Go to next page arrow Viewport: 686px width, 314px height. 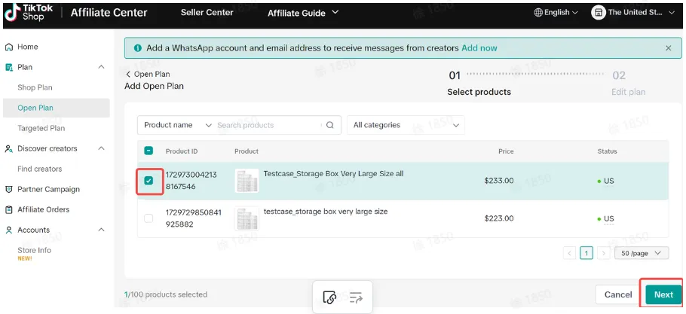pos(604,253)
